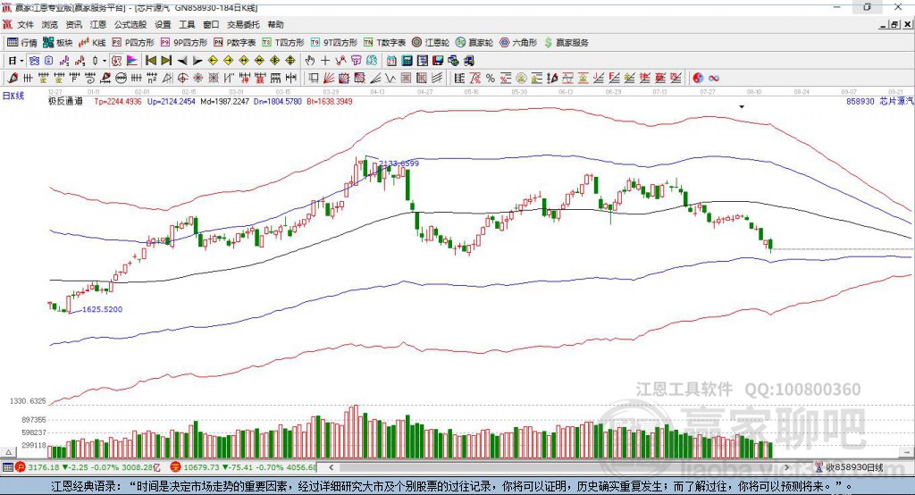Viewport: 915px width, 495px height.
Task: Select the red pencil drawing tool
Action: (13, 78)
